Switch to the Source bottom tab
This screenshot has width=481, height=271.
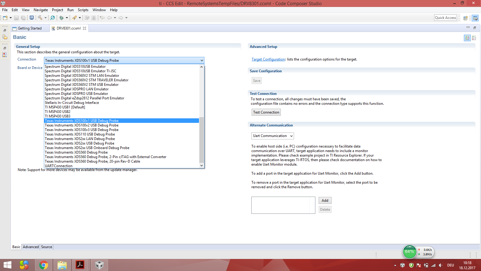[47, 247]
